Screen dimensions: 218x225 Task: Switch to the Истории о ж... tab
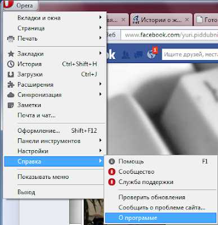[161, 20]
